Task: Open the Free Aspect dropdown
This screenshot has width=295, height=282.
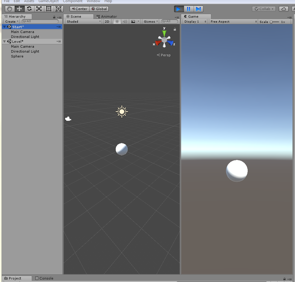Action: (x=233, y=21)
